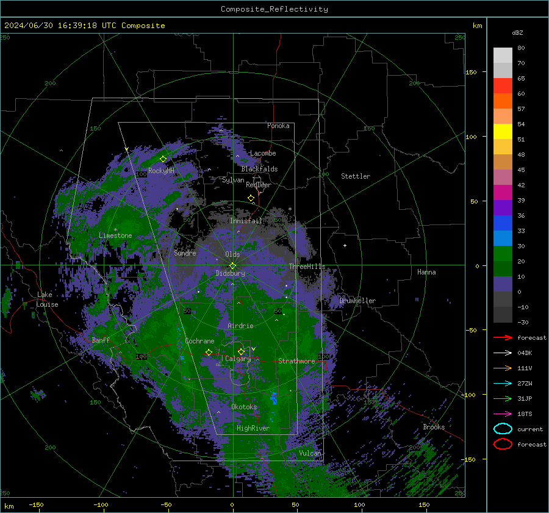Click the Ponoka label
This screenshot has width=549, height=513.
(x=278, y=126)
